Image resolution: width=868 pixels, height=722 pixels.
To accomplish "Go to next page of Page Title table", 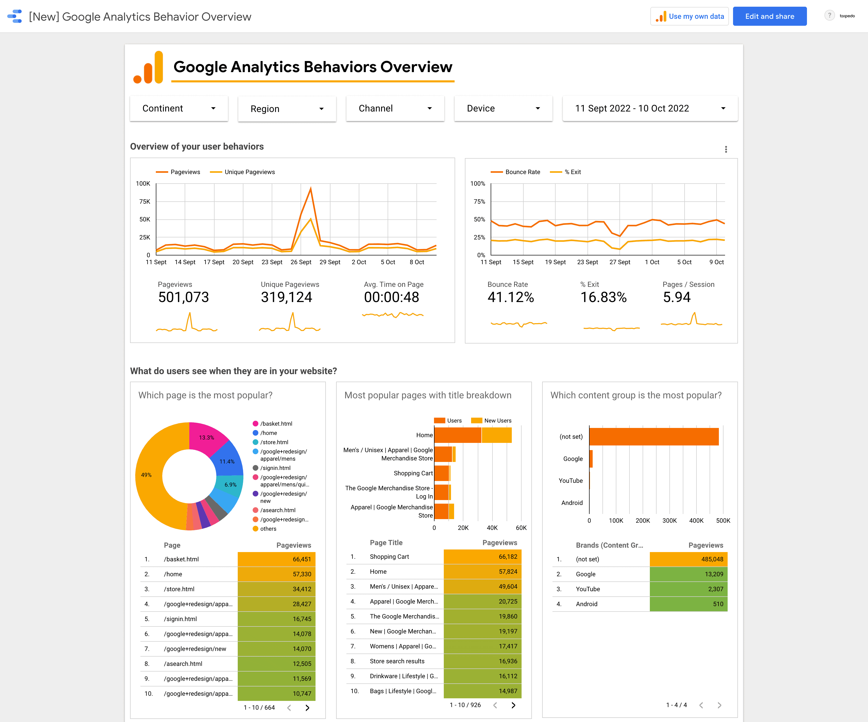I will pos(513,705).
